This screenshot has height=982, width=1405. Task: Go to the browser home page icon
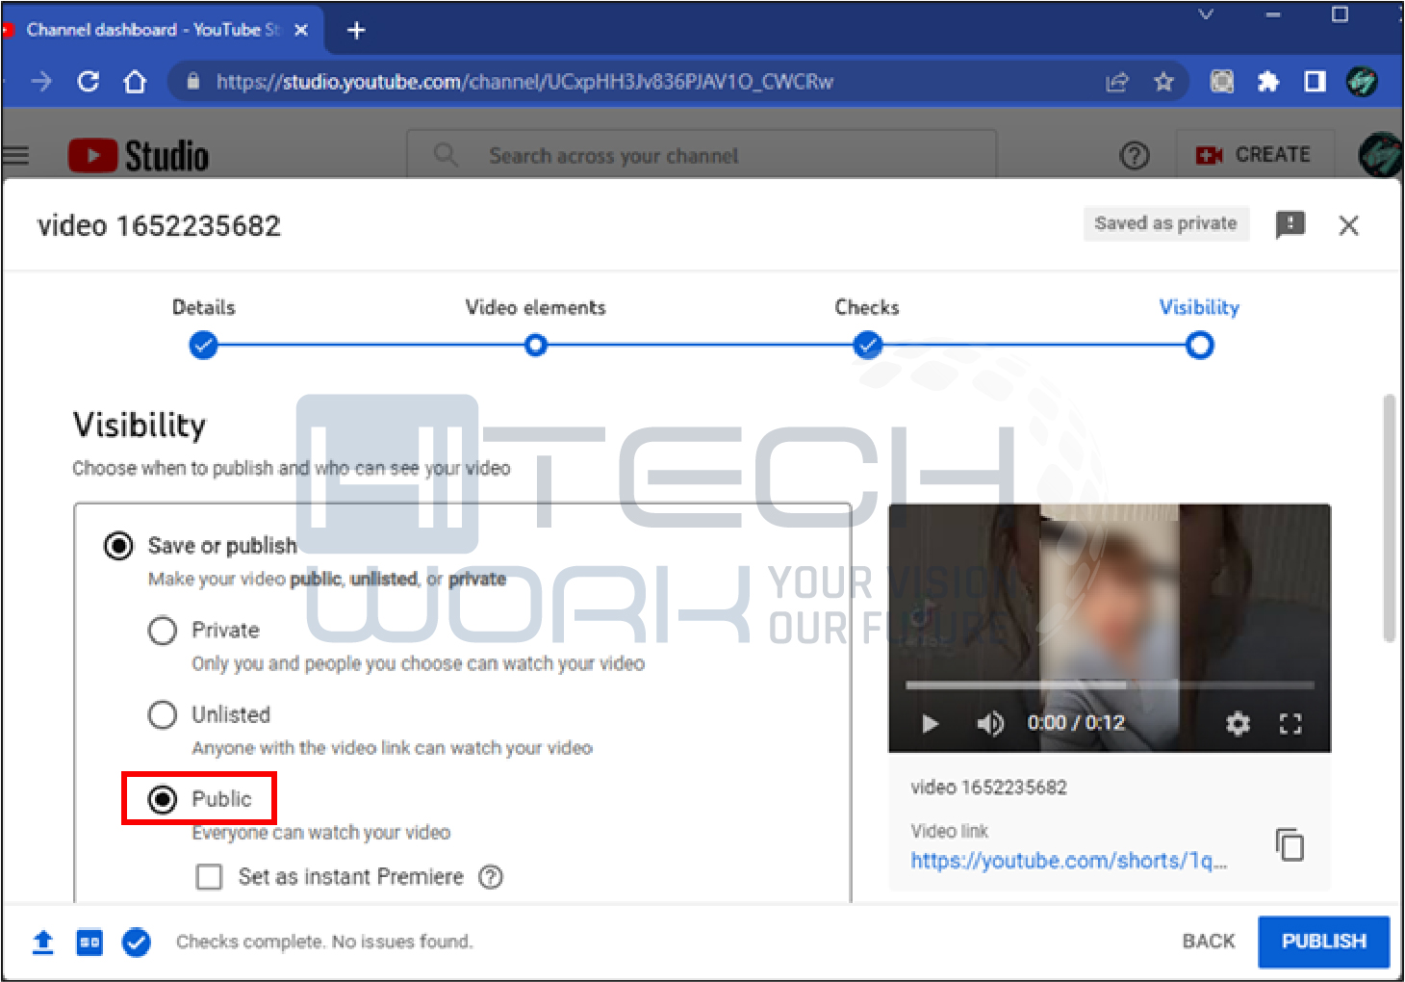(x=135, y=82)
